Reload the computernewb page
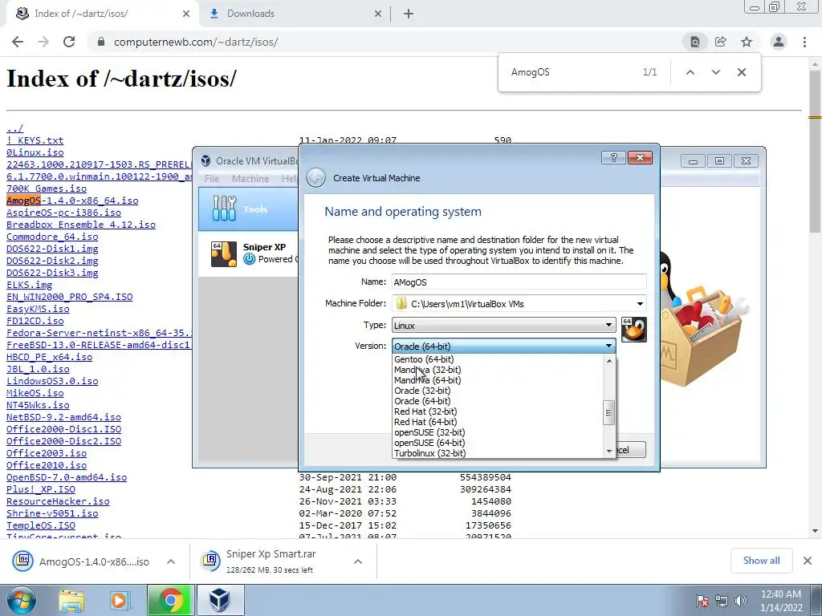Image resolution: width=822 pixels, height=616 pixels. pos(69,42)
